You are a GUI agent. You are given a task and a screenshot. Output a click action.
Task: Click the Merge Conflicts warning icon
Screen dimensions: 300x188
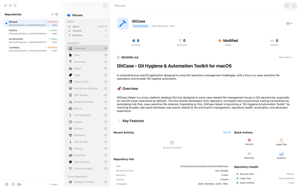click(70, 102)
